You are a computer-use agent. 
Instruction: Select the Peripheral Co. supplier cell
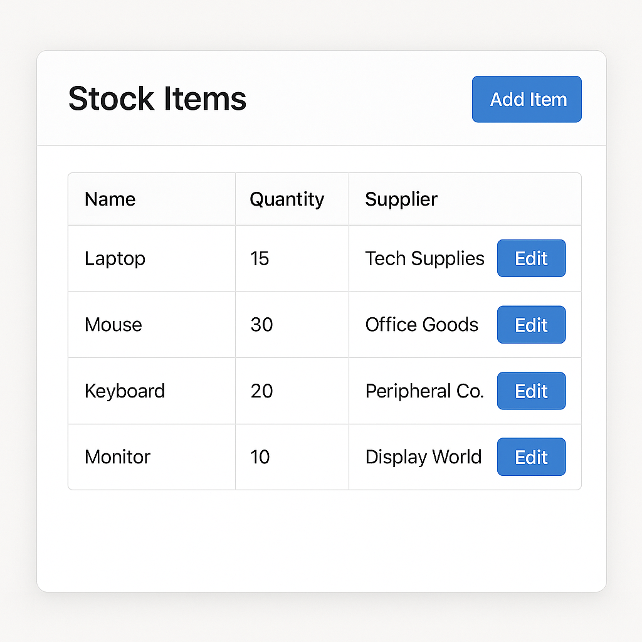coord(424,391)
